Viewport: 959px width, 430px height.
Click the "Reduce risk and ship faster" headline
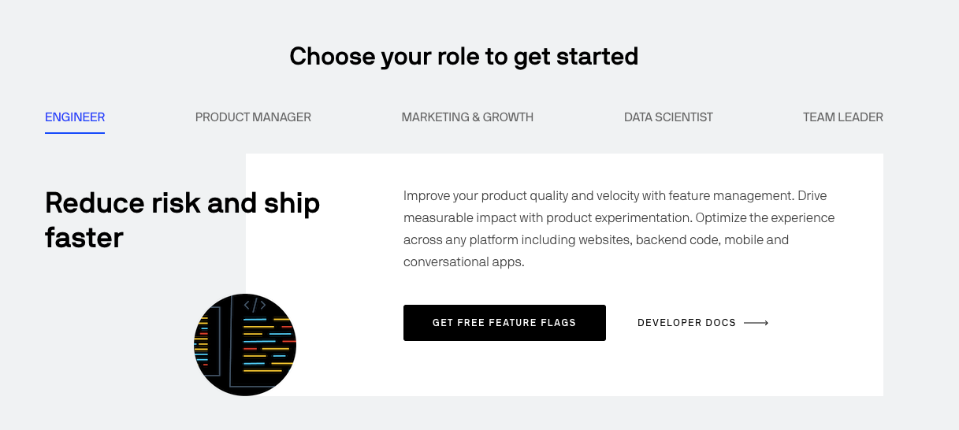click(182, 220)
